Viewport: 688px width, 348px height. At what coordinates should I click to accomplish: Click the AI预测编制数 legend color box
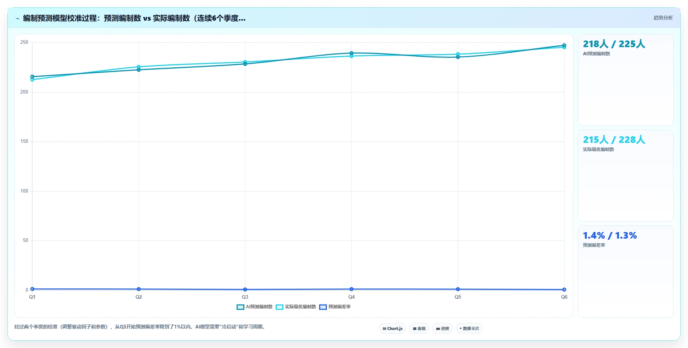click(240, 307)
